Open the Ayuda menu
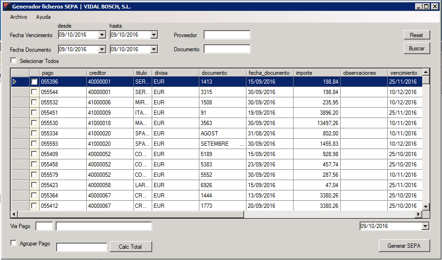The image size is (442, 260). (43, 17)
